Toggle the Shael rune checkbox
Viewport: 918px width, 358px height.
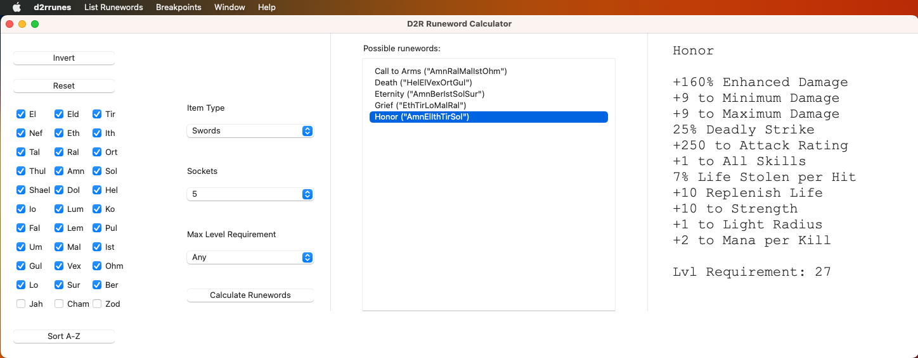pyautogui.click(x=21, y=190)
